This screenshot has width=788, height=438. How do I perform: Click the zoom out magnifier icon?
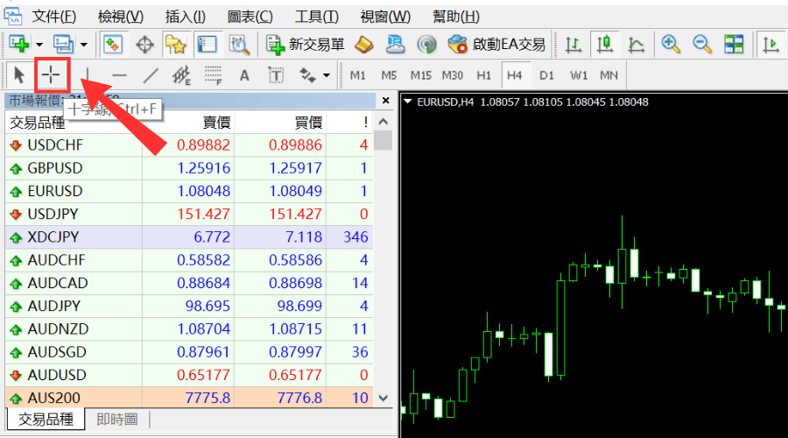[702, 44]
